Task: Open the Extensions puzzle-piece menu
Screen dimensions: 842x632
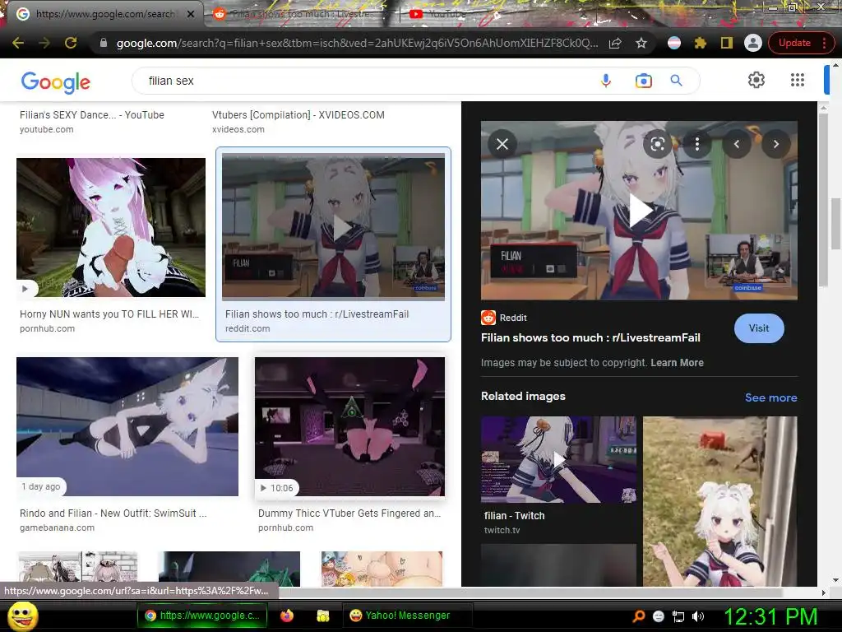Action: click(701, 43)
